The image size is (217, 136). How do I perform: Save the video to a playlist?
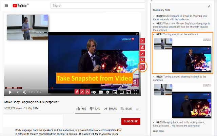click(x=126, y=109)
